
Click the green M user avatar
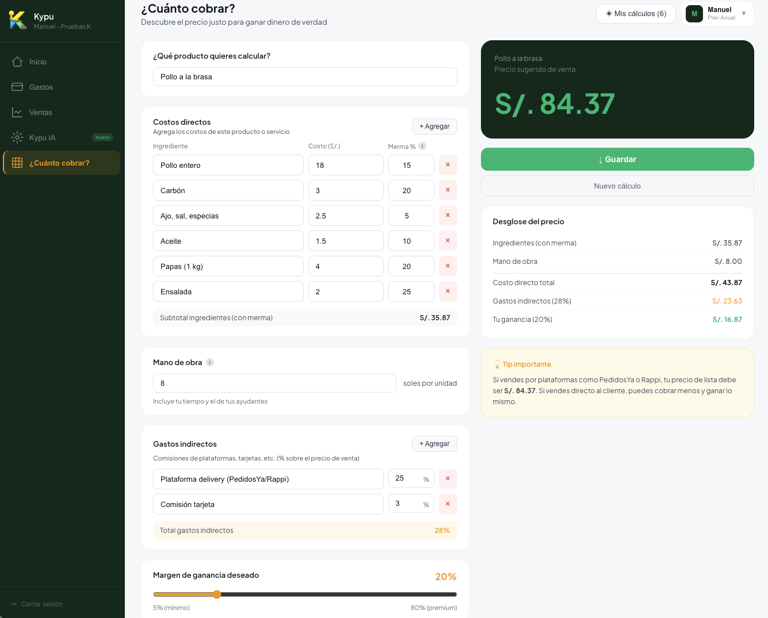click(694, 14)
